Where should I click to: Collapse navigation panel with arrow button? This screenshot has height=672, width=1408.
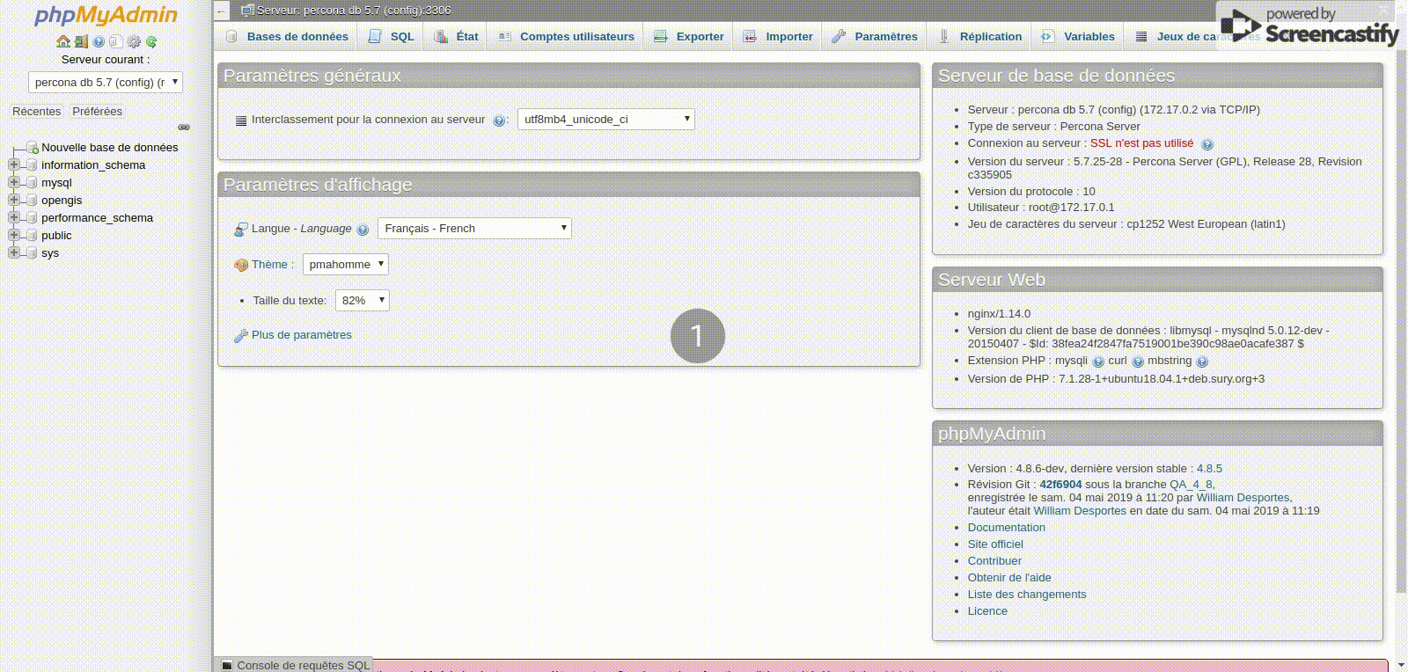222,11
